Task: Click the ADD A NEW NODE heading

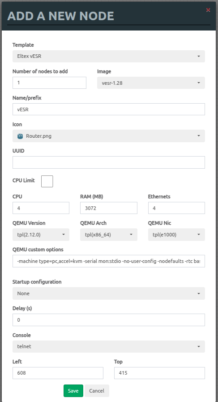Action: (x=60, y=16)
